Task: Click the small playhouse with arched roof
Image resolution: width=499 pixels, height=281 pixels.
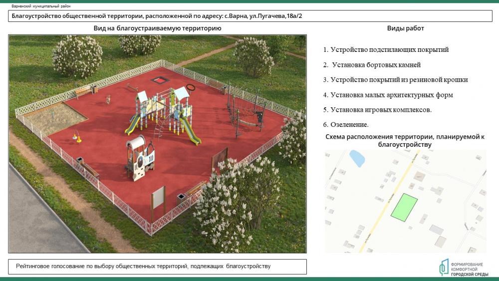Action: point(140,157)
